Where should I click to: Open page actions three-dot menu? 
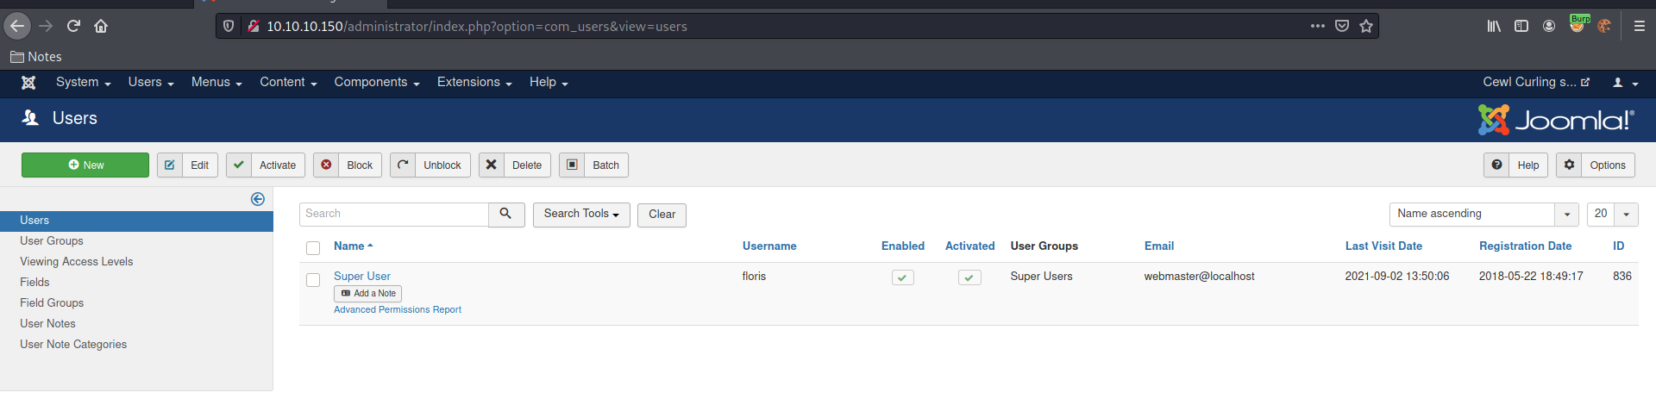click(x=1317, y=26)
